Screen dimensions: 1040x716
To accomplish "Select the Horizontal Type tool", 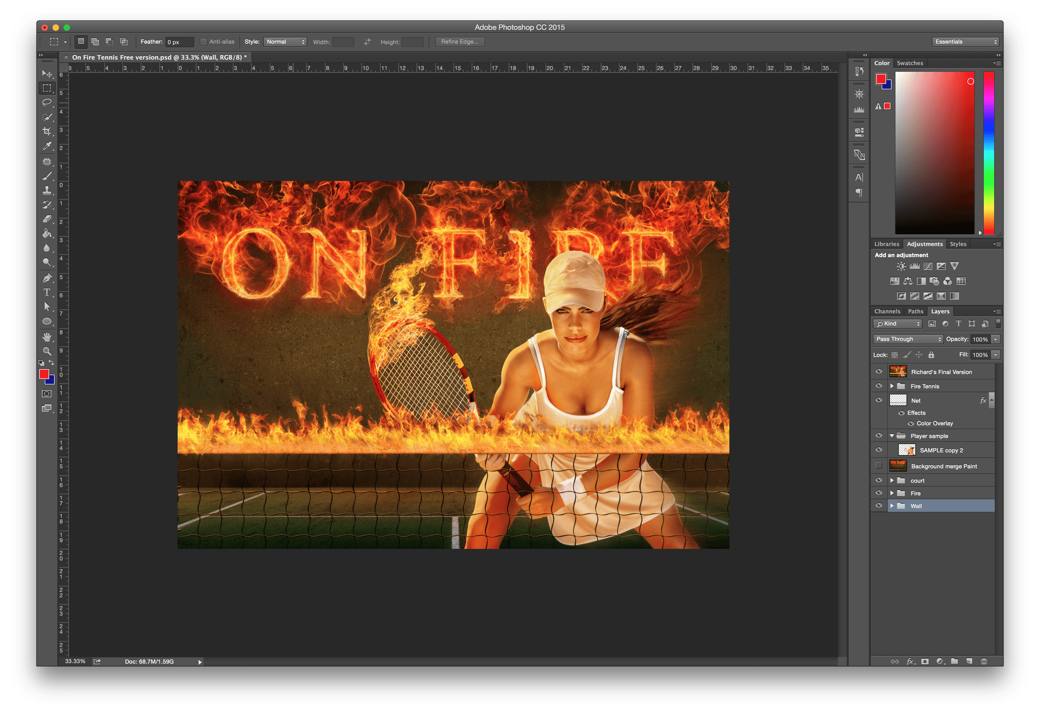I will 47,292.
